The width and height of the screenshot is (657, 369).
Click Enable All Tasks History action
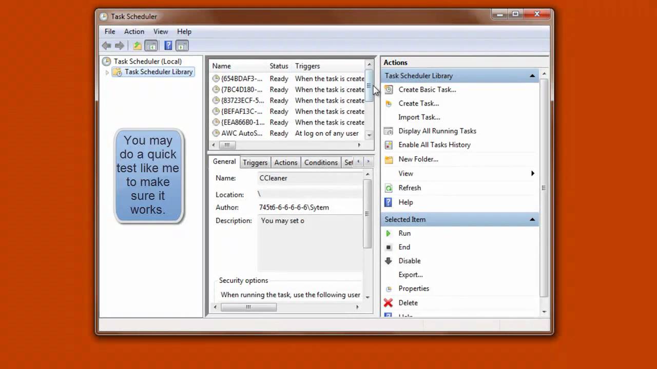(x=434, y=145)
